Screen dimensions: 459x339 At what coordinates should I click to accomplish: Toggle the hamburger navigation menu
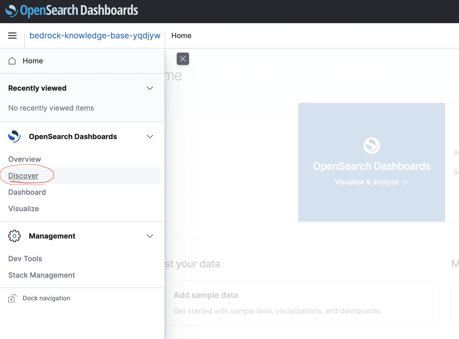point(12,36)
